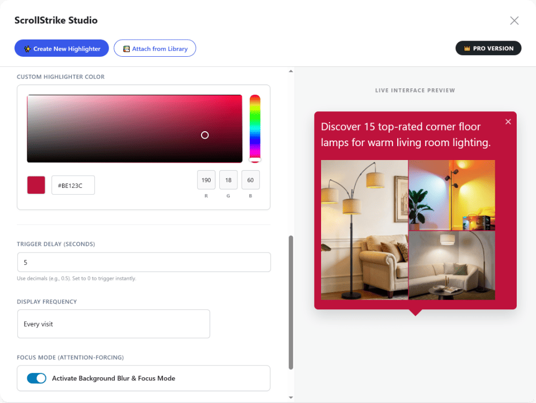Close the ScrollStrike Studio dialog

514,20
